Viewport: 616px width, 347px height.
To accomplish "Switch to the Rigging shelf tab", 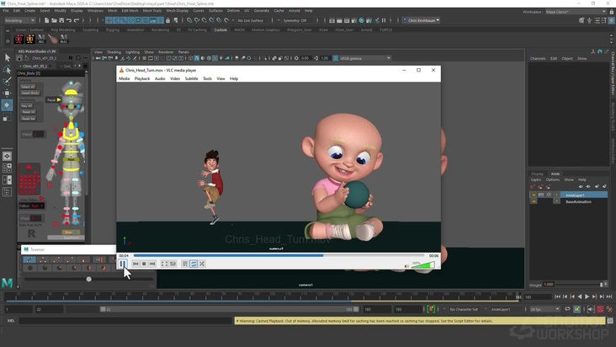I will pyautogui.click(x=112, y=29).
